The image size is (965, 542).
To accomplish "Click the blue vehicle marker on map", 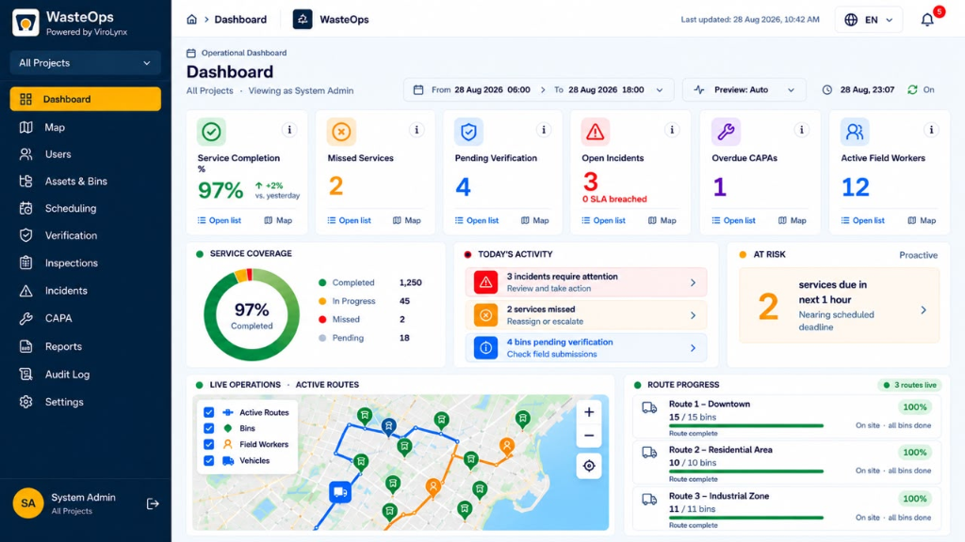I will pyautogui.click(x=339, y=492).
